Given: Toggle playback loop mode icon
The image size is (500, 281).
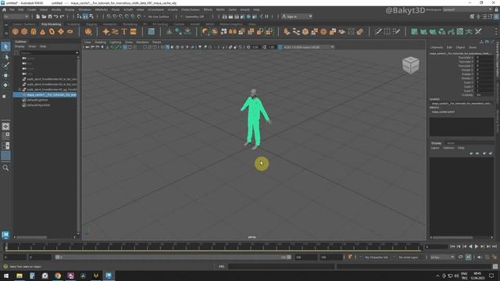Looking at the screenshot, I should [x=460, y=257].
